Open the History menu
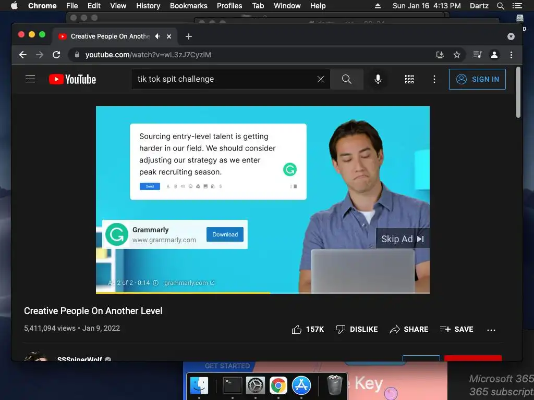The image size is (534, 400). tap(148, 6)
